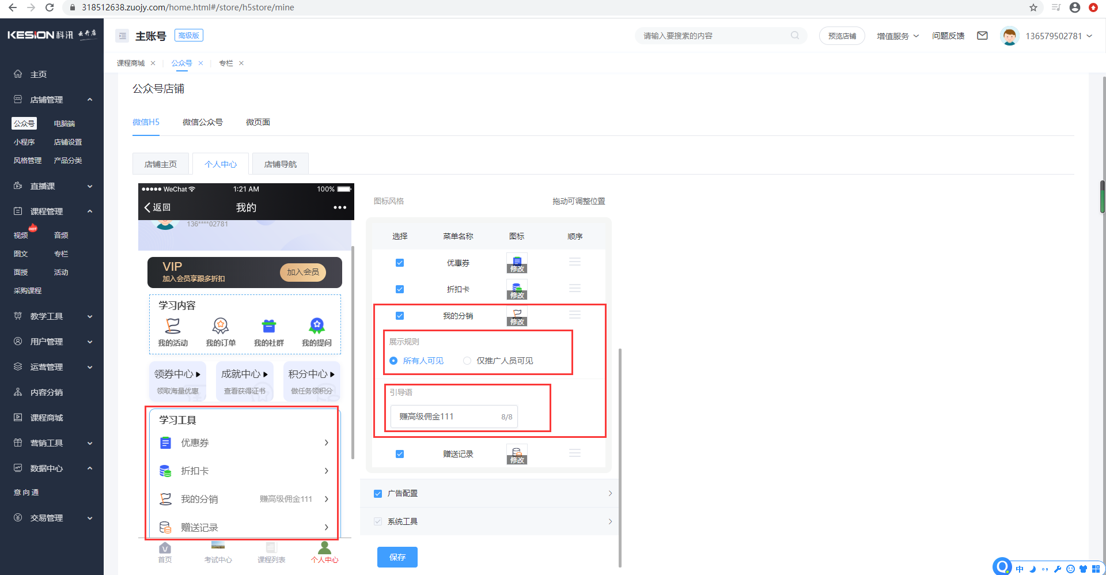Click the phone preview three-dots icon
The height and width of the screenshot is (575, 1106).
pos(340,207)
